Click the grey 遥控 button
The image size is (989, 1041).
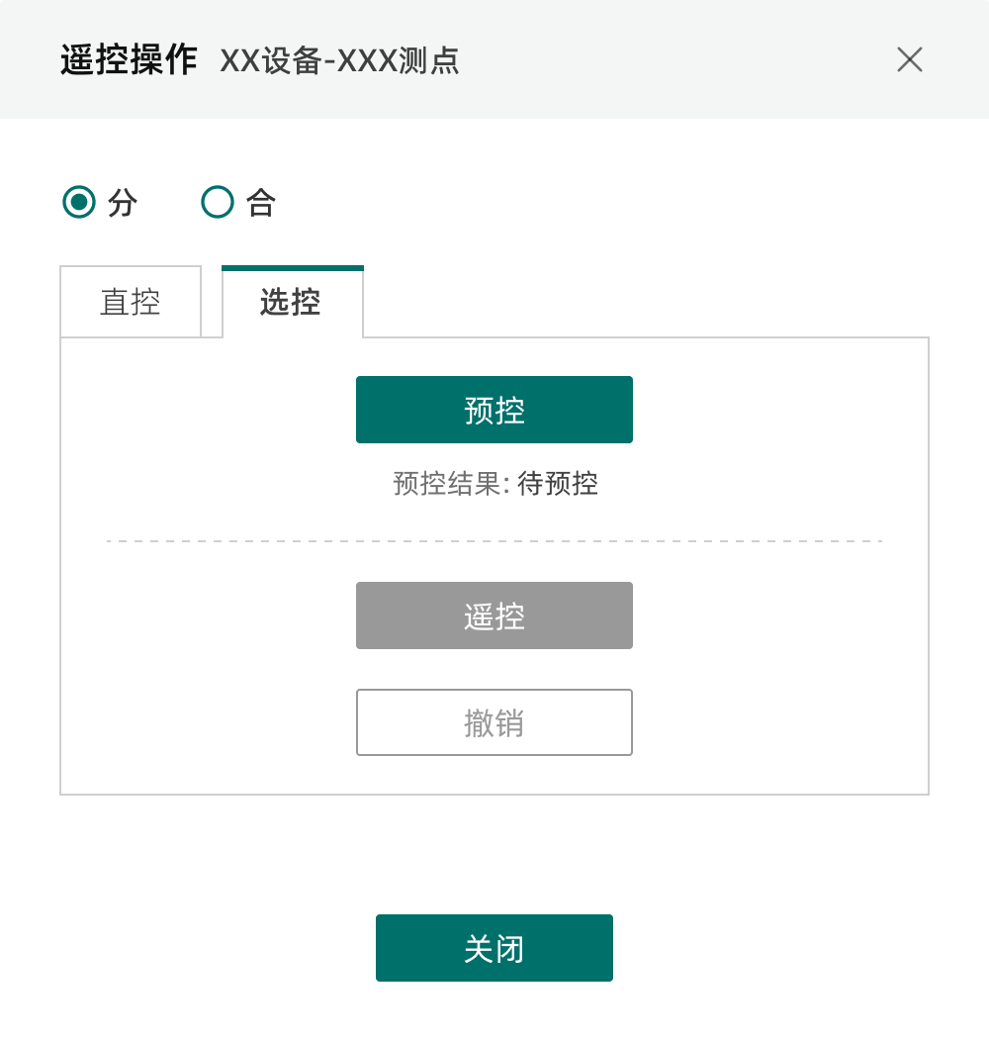494,615
